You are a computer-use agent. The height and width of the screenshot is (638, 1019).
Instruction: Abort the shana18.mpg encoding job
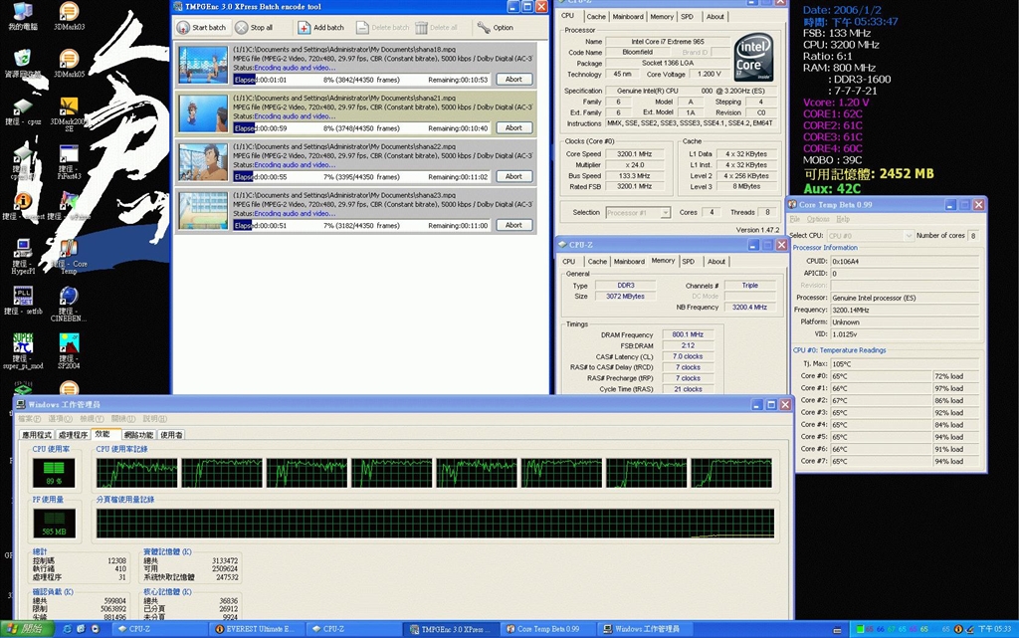[513, 80]
